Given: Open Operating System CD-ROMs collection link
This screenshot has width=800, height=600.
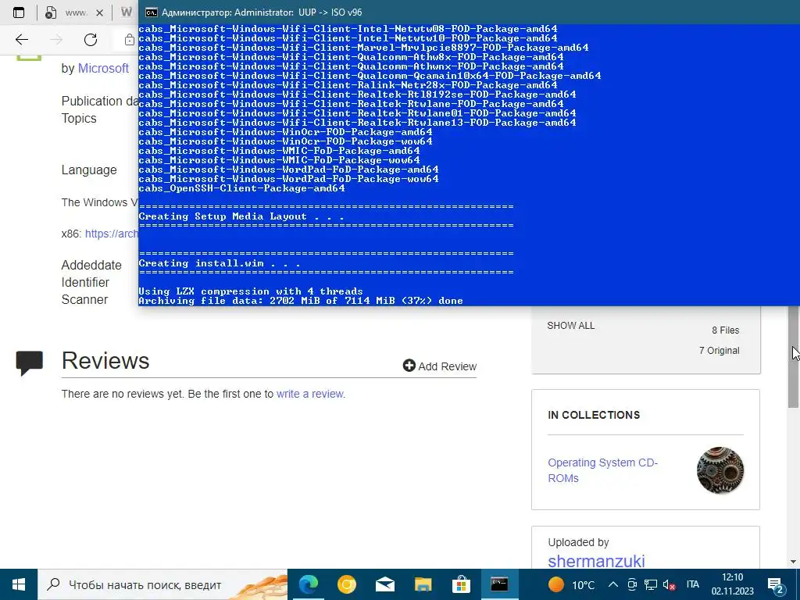Looking at the screenshot, I should click(602, 470).
